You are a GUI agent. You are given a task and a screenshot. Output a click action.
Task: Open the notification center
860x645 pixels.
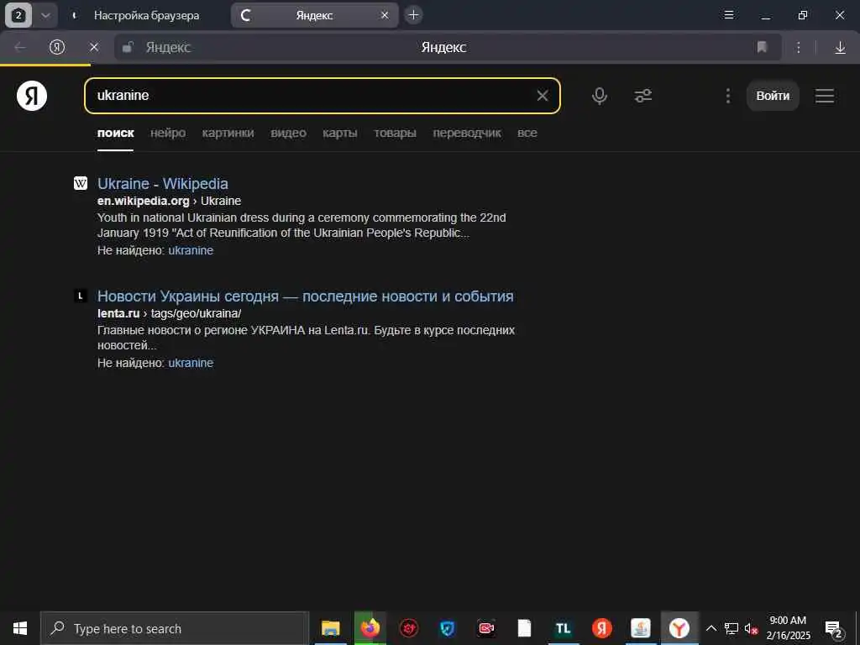click(x=833, y=628)
